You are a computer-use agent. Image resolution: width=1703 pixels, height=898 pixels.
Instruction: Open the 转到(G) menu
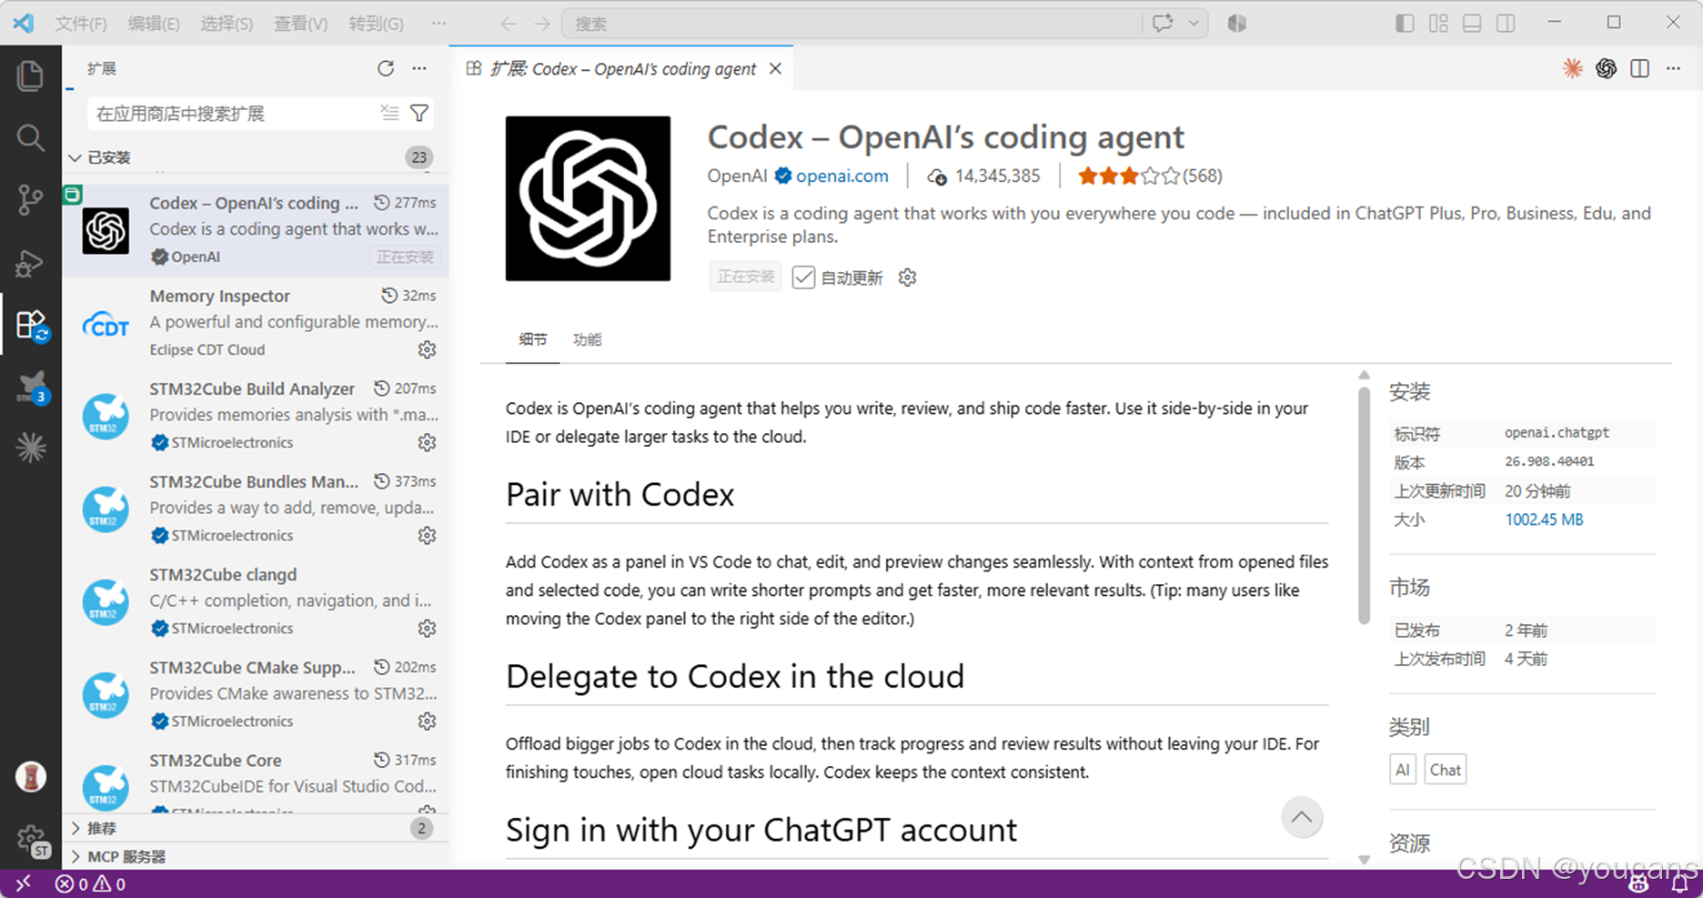(x=376, y=24)
